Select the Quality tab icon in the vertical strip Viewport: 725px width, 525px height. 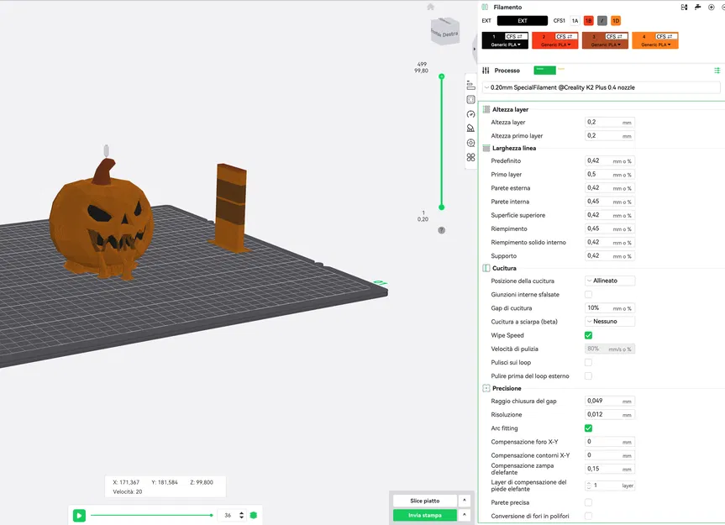[x=470, y=86]
